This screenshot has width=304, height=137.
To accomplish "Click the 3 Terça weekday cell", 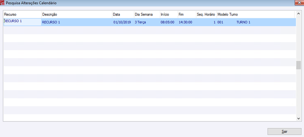I will 147,22.
